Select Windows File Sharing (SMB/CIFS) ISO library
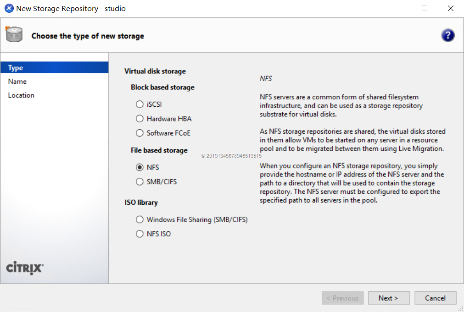Screen dimensions: 464x312 (x=140, y=219)
